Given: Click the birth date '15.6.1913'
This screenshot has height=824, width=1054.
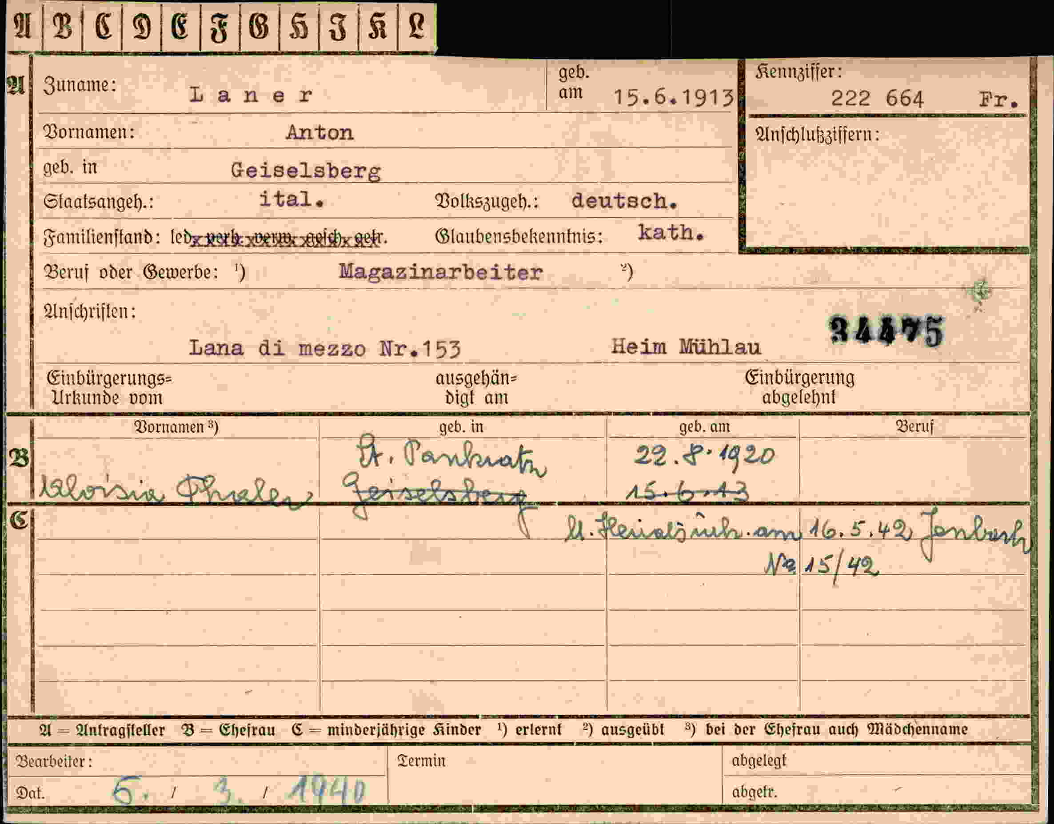Looking at the screenshot, I should (673, 97).
